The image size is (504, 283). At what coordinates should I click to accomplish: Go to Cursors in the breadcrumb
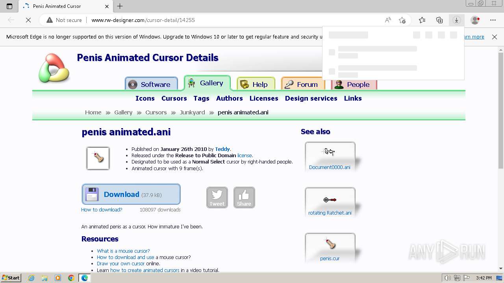click(156, 112)
